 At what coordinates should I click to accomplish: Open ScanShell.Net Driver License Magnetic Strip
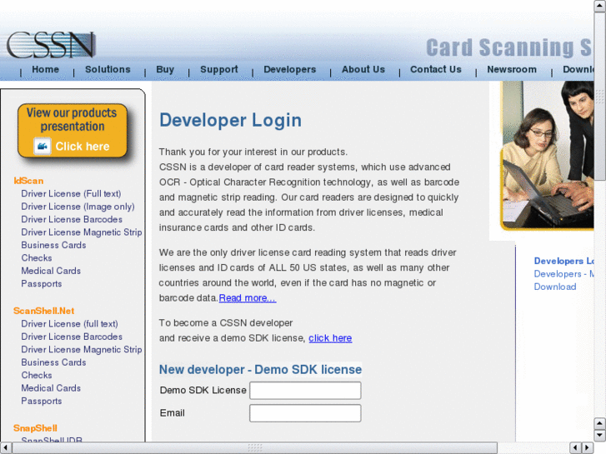click(x=82, y=350)
